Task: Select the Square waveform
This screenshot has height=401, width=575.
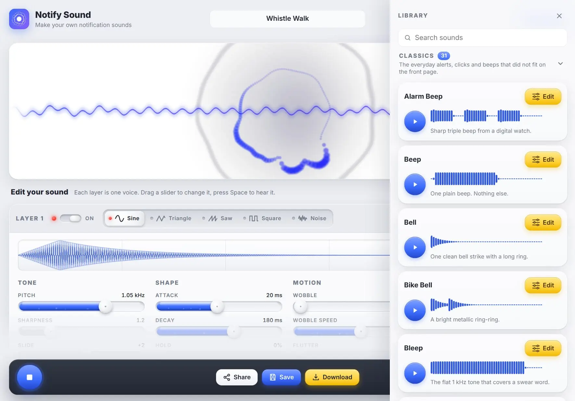Action: [x=262, y=218]
